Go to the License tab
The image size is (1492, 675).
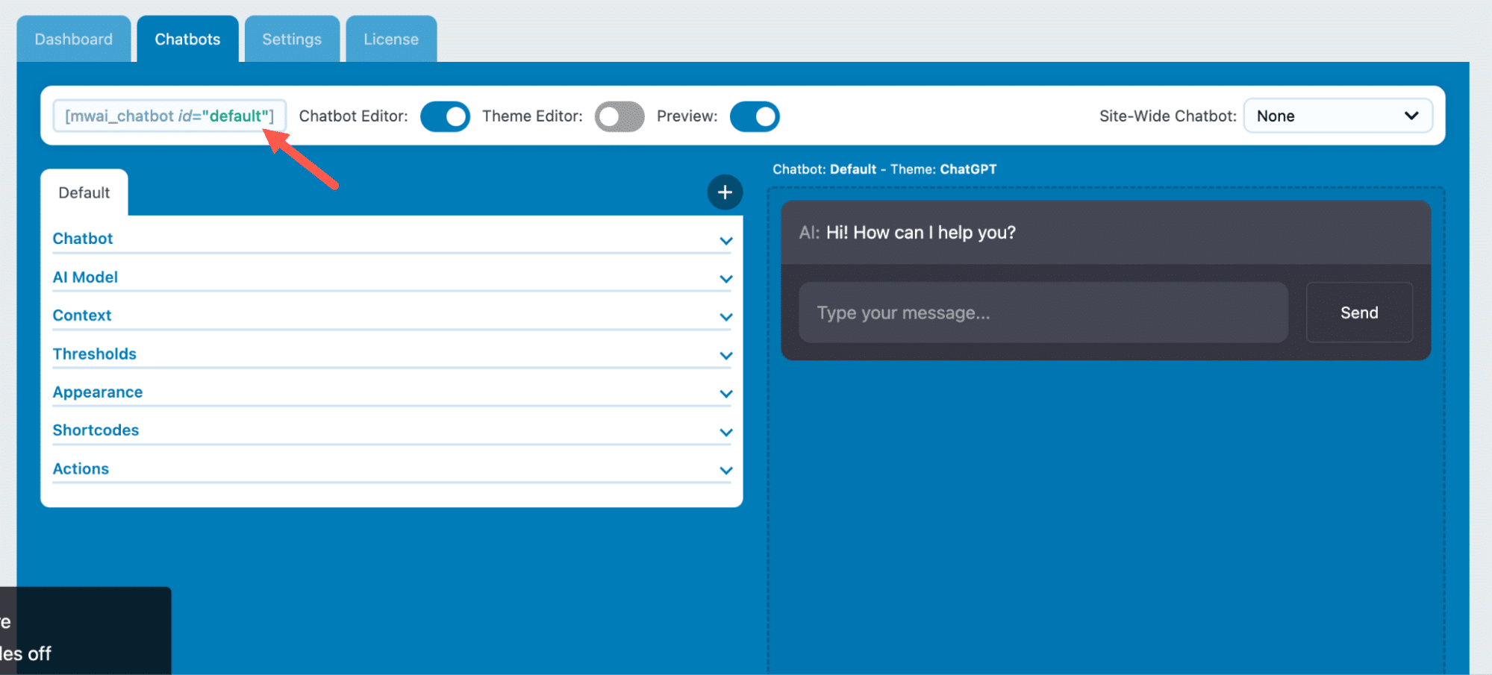[391, 40]
